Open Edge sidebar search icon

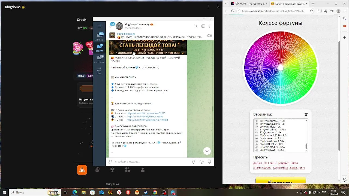tap(345, 18)
